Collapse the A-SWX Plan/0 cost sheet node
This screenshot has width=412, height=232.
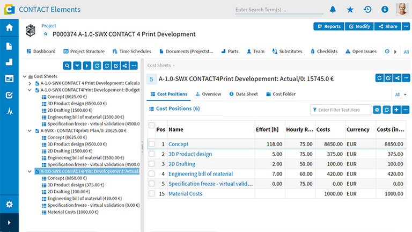[30, 130]
